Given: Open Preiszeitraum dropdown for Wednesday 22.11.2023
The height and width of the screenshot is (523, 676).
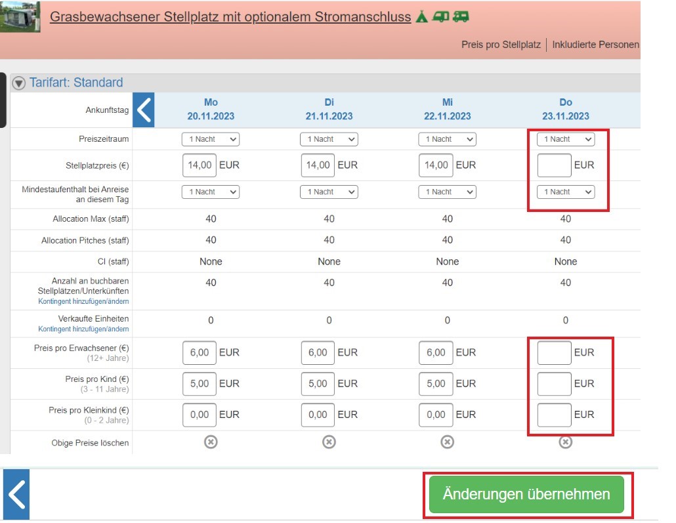Looking at the screenshot, I should coord(447,139).
